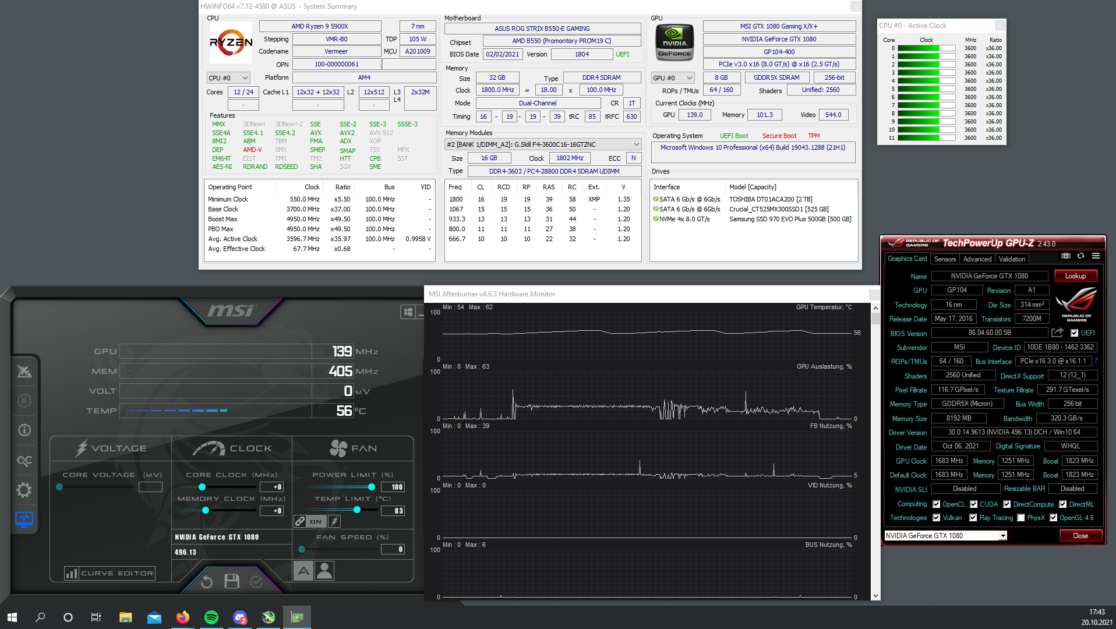Open the Curve Editor in Afterburner
This screenshot has height=629, width=1116.
(x=110, y=574)
